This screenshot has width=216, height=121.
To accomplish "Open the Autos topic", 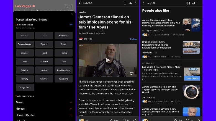I will click(x=44, y=70).
